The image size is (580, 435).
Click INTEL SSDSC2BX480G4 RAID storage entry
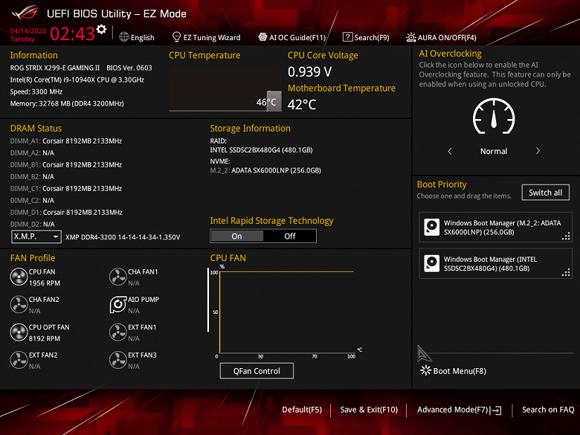(261, 150)
